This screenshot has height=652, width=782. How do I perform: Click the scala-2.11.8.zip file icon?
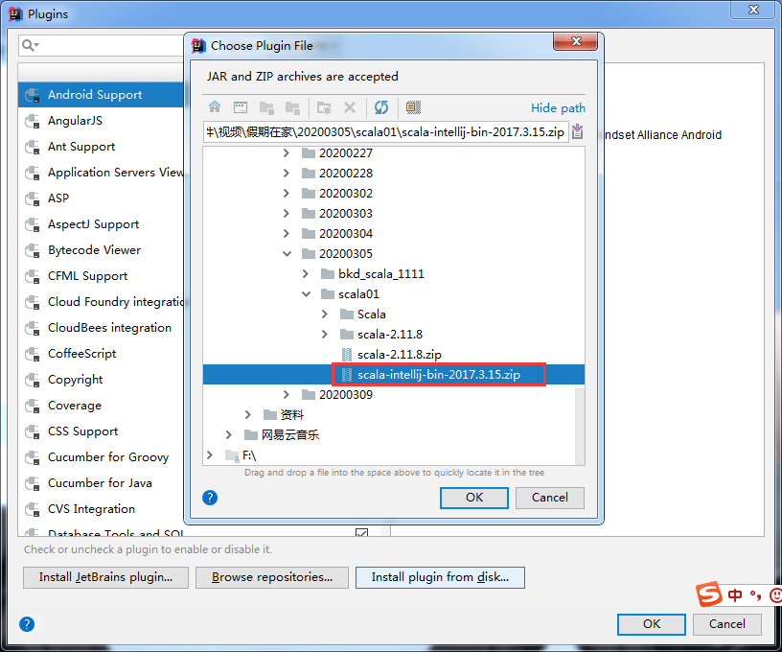coord(347,355)
